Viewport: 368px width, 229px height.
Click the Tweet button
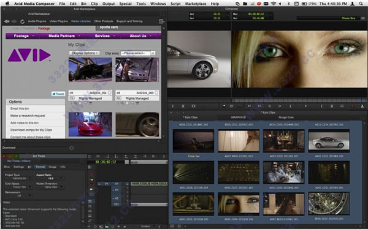58,94
